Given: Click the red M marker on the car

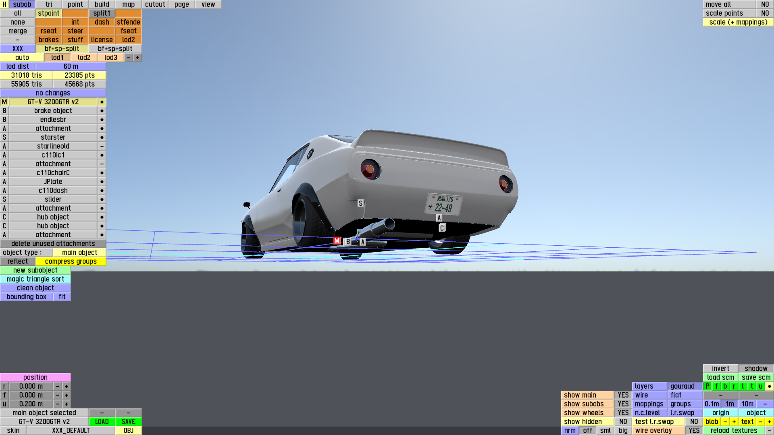Looking at the screenshot, I should [337, 241].
